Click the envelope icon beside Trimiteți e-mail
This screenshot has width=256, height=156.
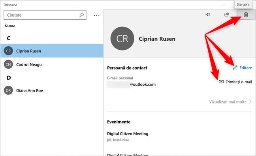pyautogui.click(x=221, y=81)
